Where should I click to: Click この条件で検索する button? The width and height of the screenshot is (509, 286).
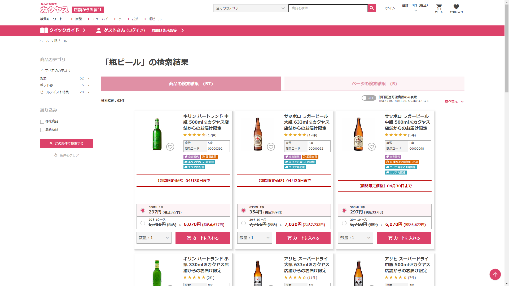pos(67,144)
